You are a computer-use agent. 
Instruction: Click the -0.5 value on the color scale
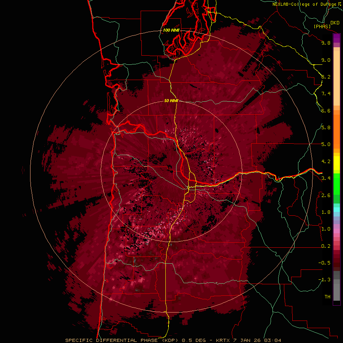pyautogui.click(x=324, y=263)
